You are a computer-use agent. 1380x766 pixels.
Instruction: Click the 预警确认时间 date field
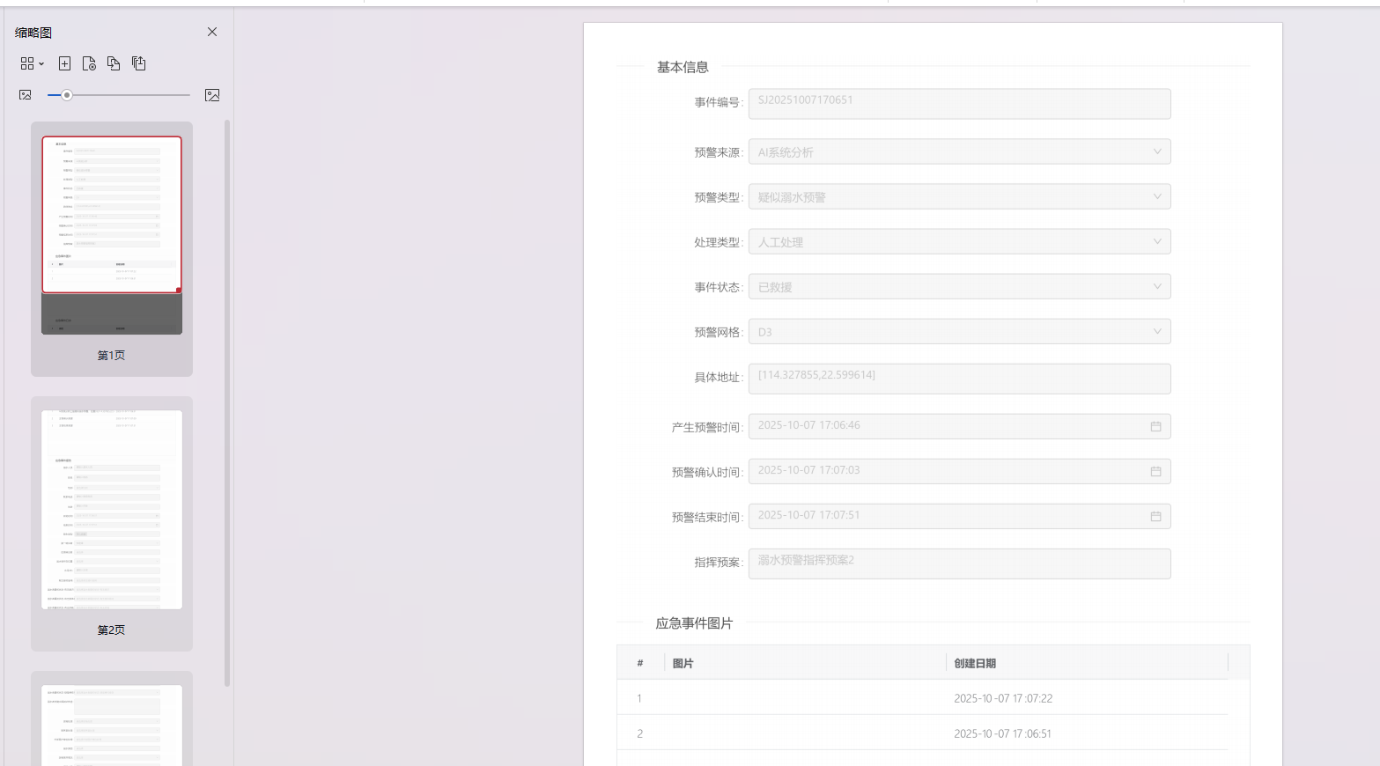tap(959, 471)
